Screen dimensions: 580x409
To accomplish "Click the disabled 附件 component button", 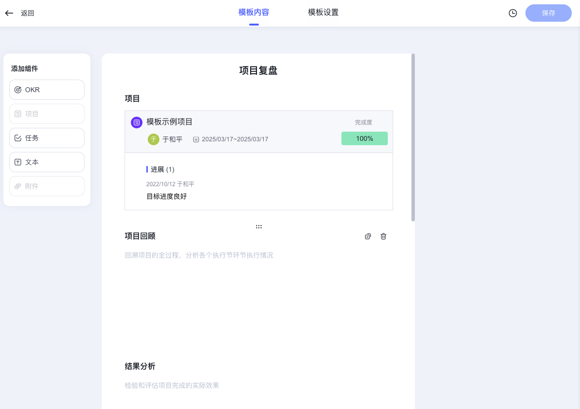I will click(x=47, y=186).
